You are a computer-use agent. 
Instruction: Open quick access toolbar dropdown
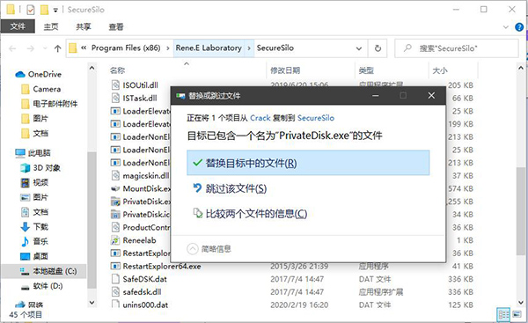(x=55, y=10)
